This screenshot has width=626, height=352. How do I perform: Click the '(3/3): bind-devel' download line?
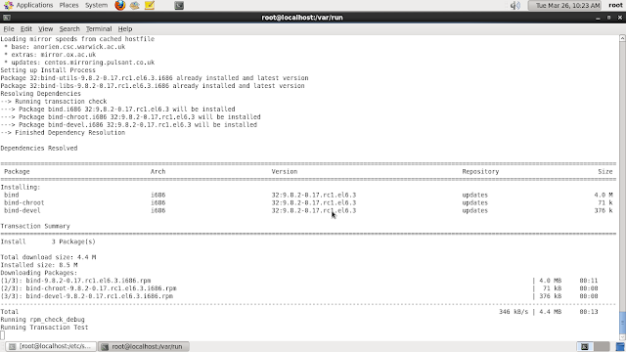click(x=87, y=296)
